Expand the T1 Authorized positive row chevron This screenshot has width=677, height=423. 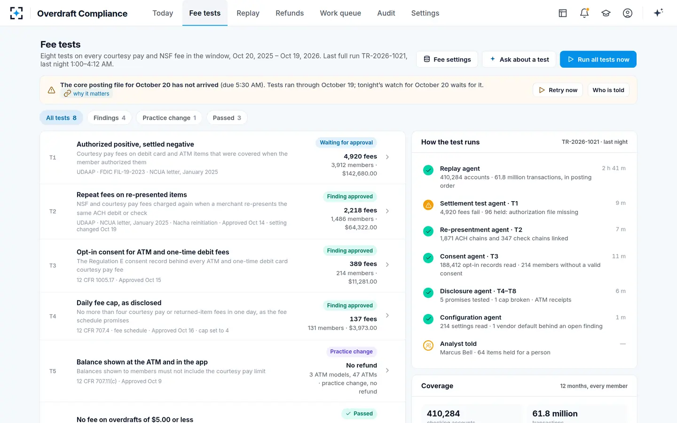(x=387, y=157)
